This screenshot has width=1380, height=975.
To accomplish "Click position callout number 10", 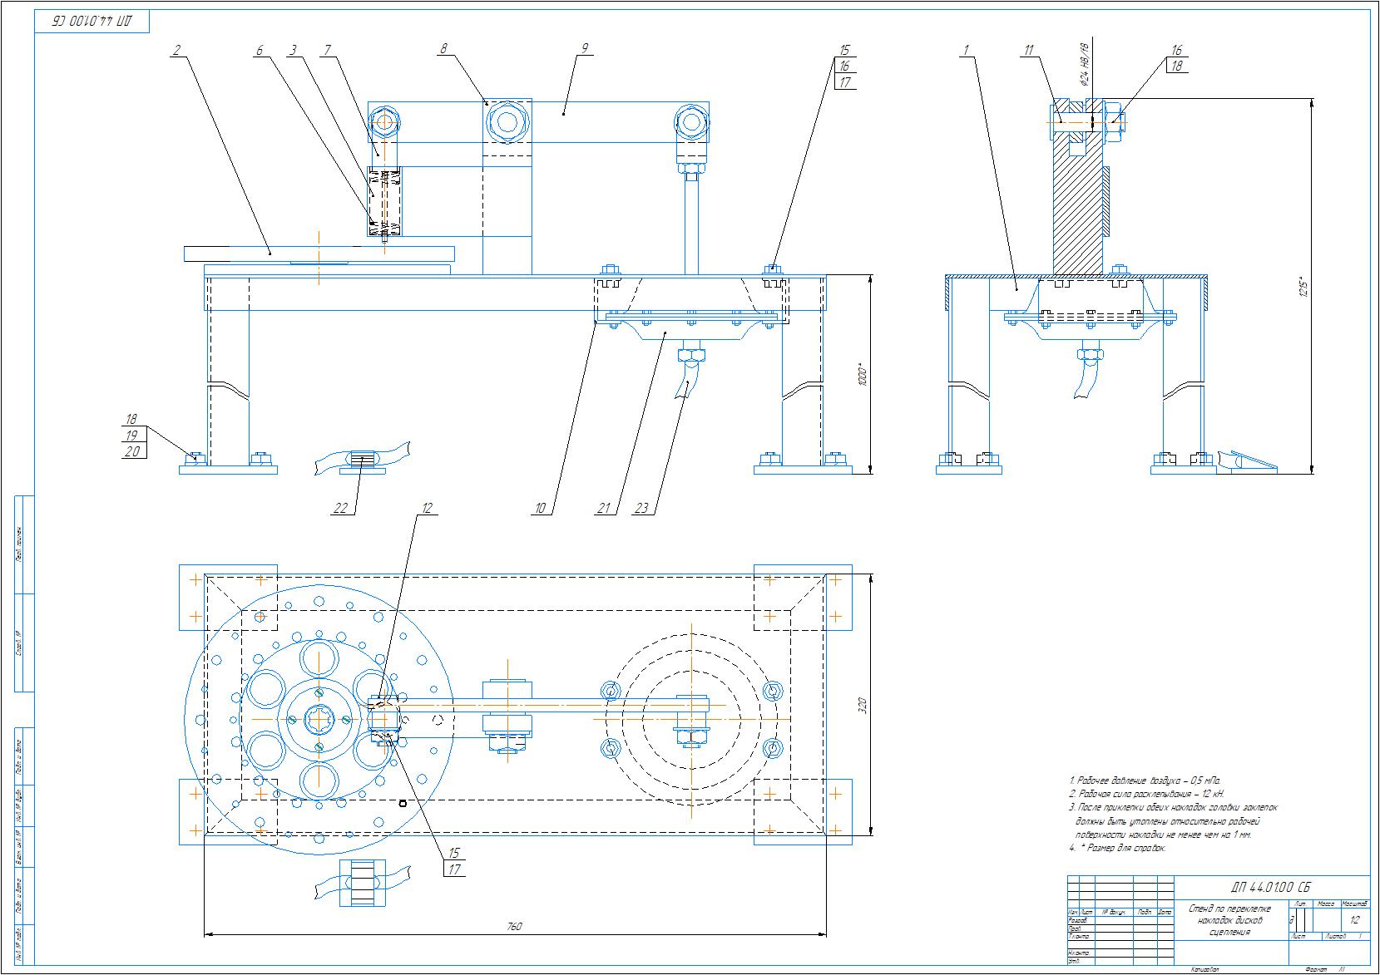I will click(x=541, y=508).
